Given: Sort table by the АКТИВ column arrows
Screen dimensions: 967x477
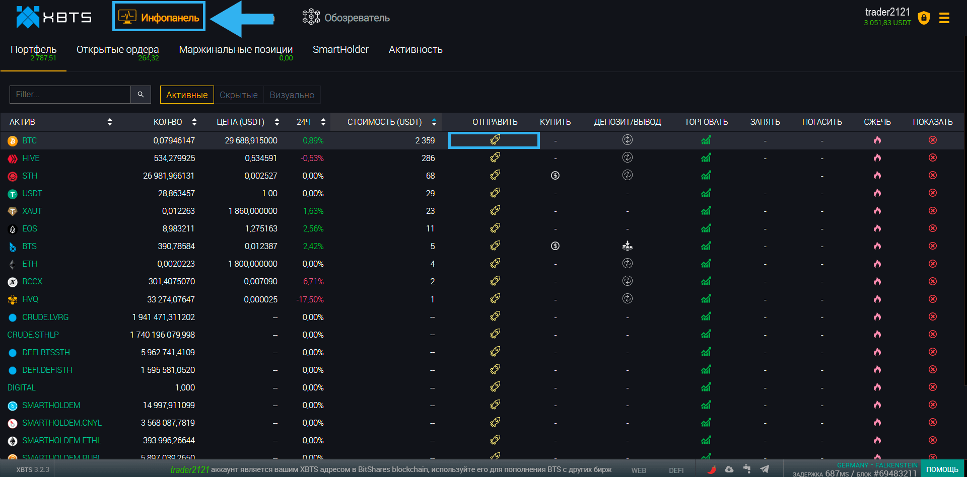Looking at the screenshot, I should click(x=109, y=122).
